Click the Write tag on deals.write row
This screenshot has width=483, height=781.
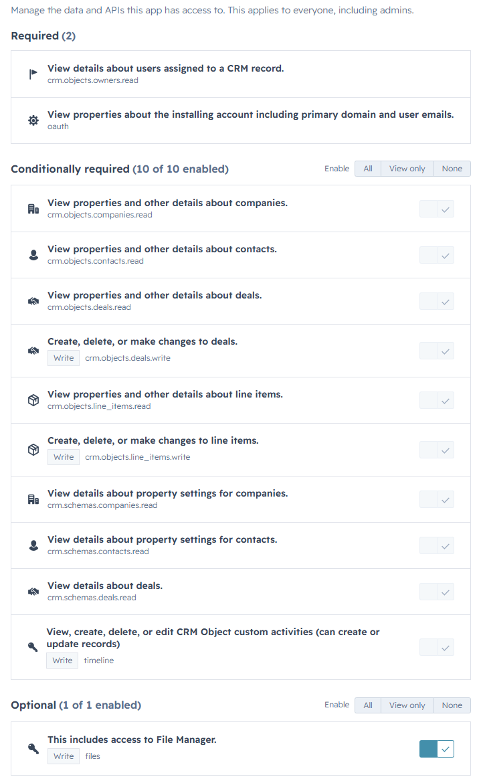(x=64, y=358)
